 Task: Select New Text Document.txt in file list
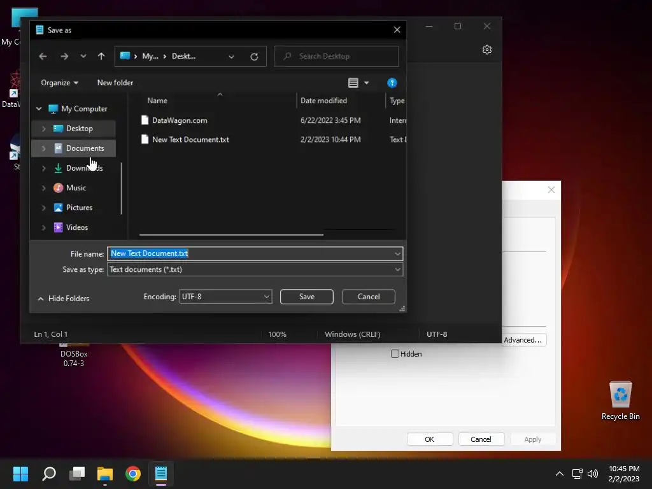point(190,139)
